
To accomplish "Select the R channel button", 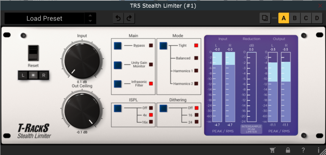I will [x=44, y=75].
